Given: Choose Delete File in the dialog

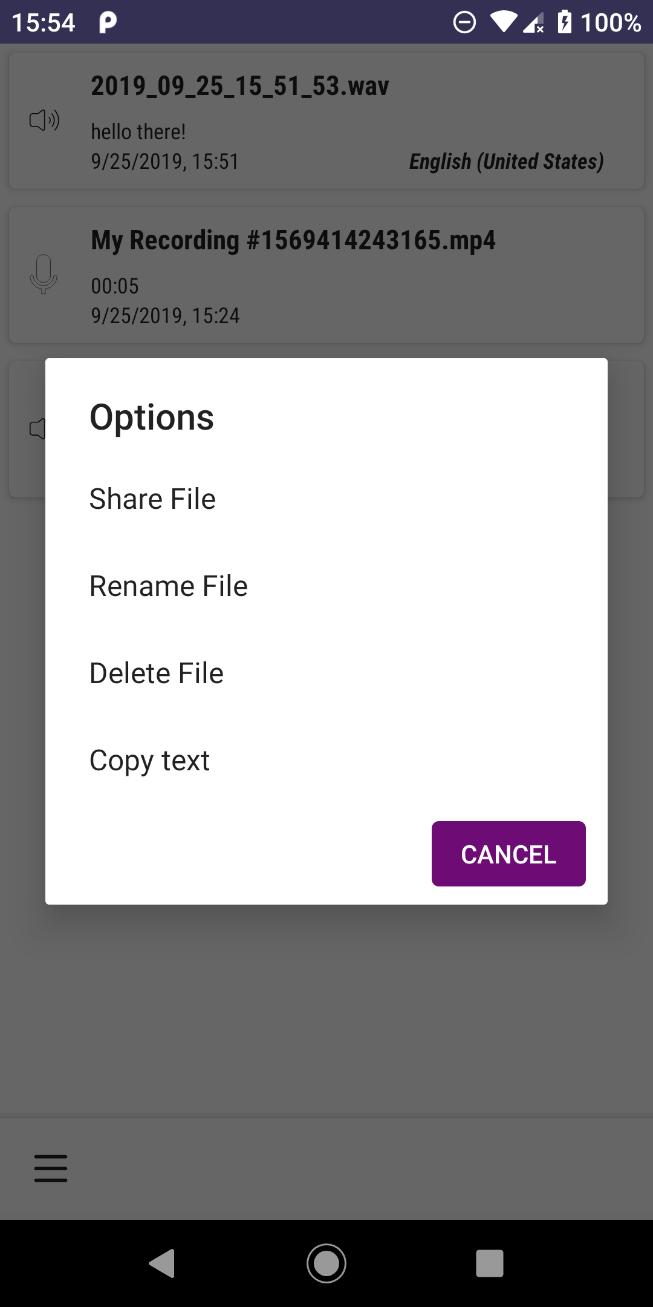Looking at the screenshot, I should (x=157, y=673).
